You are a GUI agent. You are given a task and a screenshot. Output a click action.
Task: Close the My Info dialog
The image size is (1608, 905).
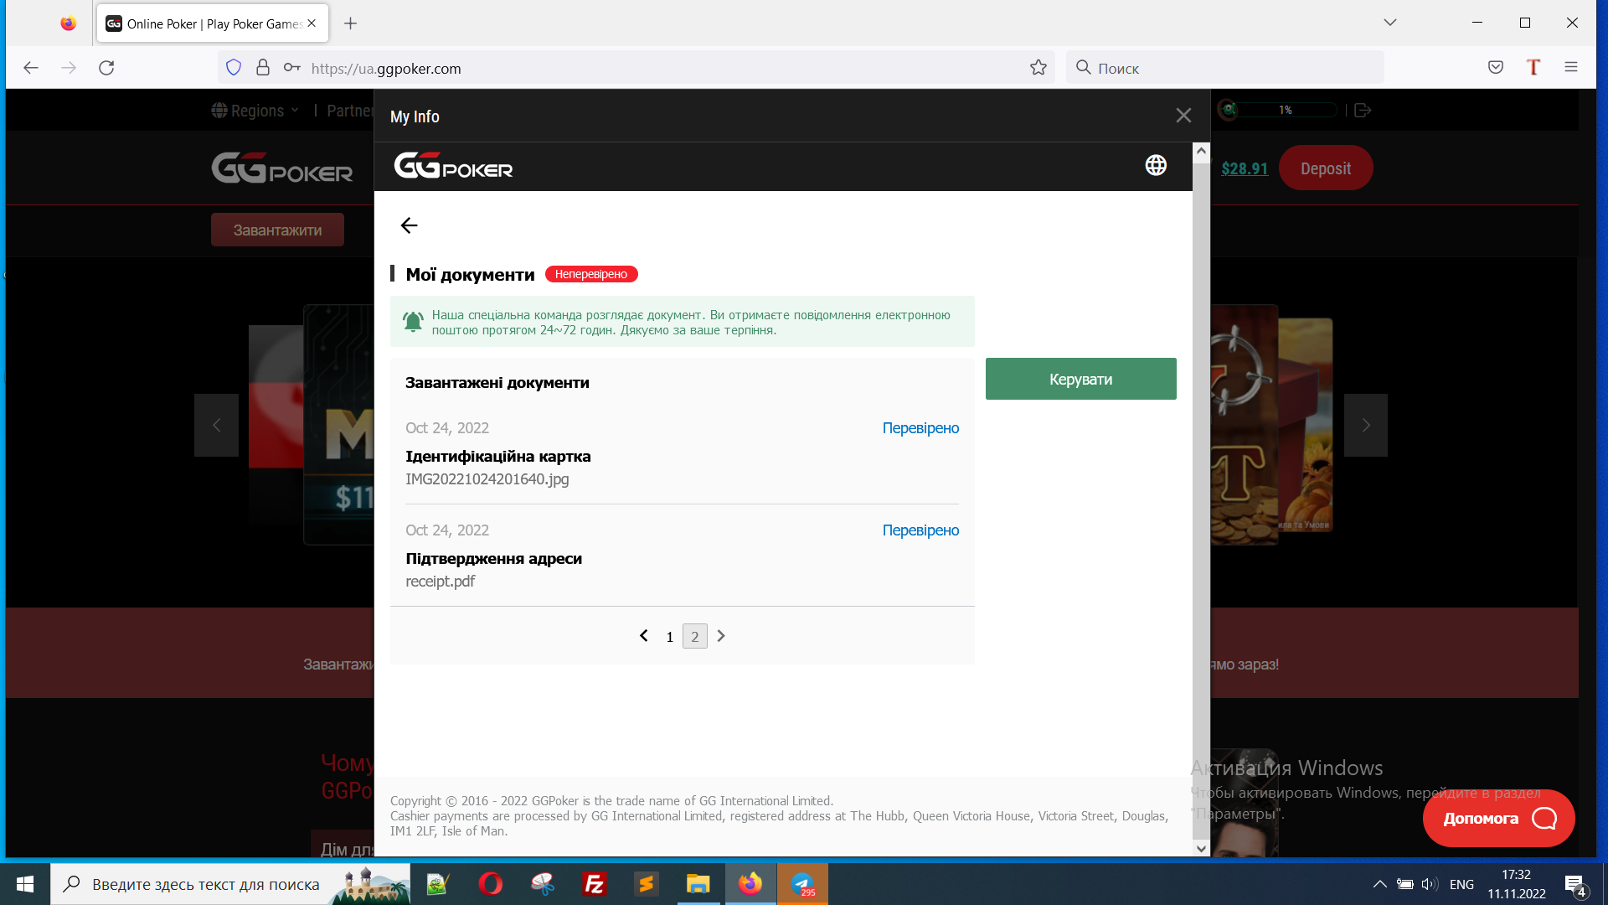(1183, 116)
